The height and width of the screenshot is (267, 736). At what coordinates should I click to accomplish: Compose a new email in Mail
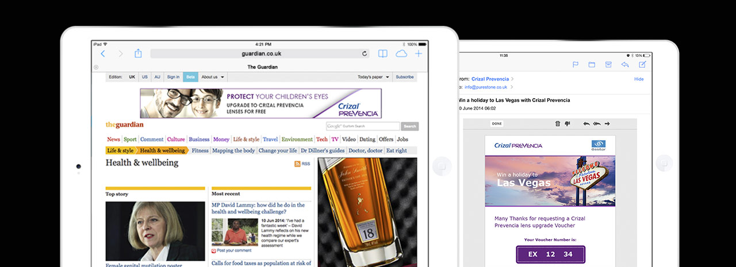point(642,64)
